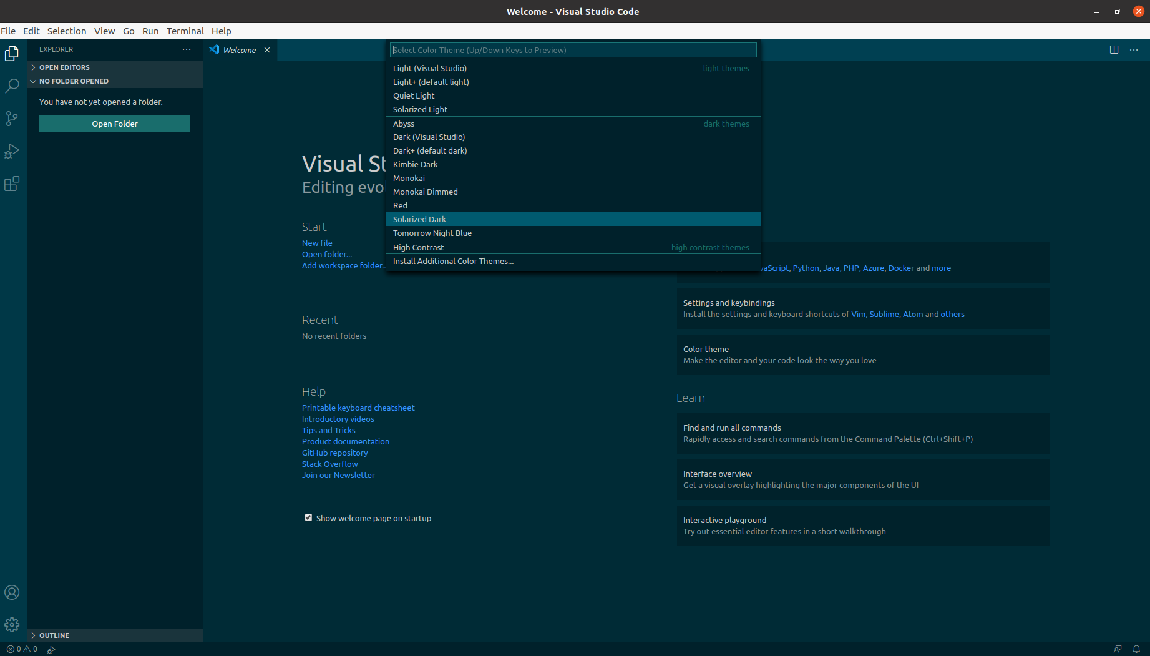Click the Color theme customize card

click(863, 355)
